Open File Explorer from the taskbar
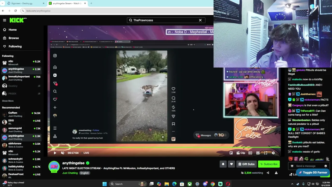Screen dimensions: 332x187 click(167, 184)
